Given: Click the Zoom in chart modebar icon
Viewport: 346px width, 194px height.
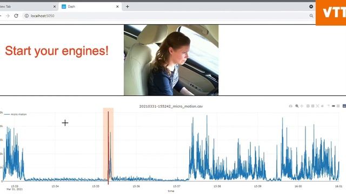Looking at the screenshot, I should tap(308, 106).
